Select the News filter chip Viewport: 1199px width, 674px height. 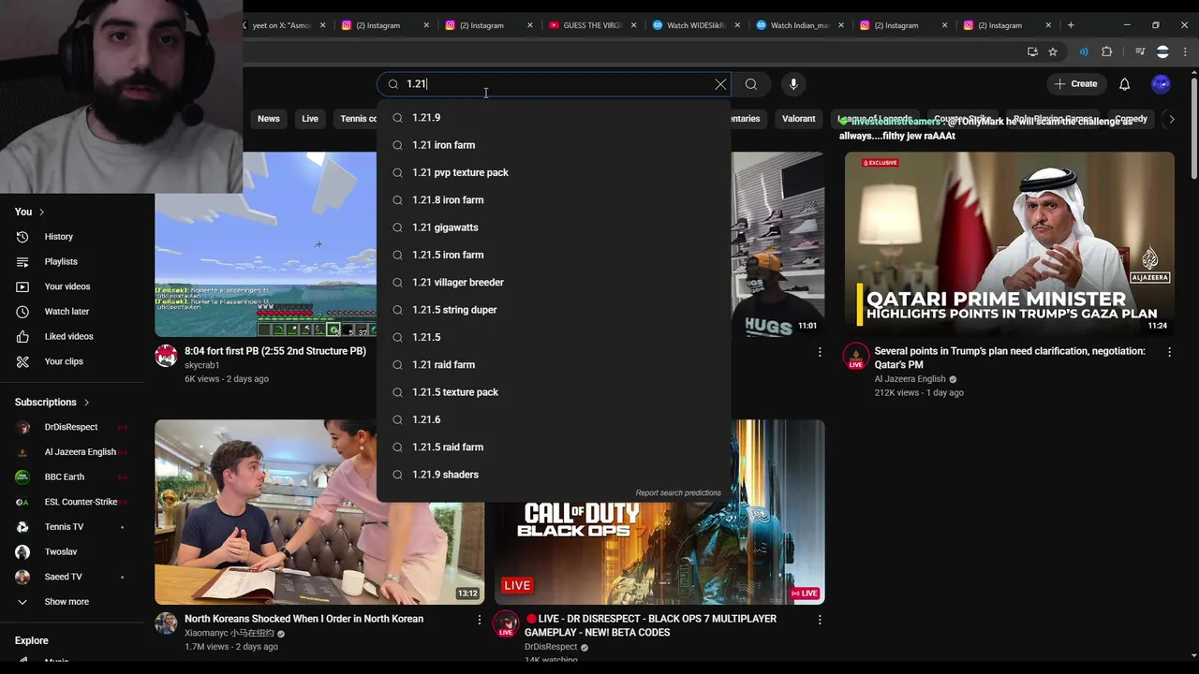[x=269, y=119]
